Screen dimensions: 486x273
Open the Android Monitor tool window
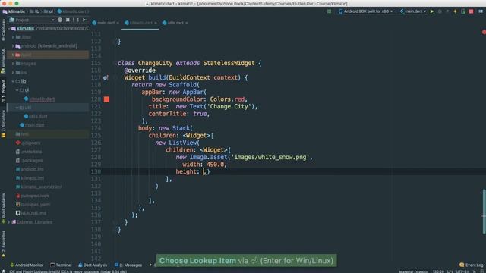[27, 265]
